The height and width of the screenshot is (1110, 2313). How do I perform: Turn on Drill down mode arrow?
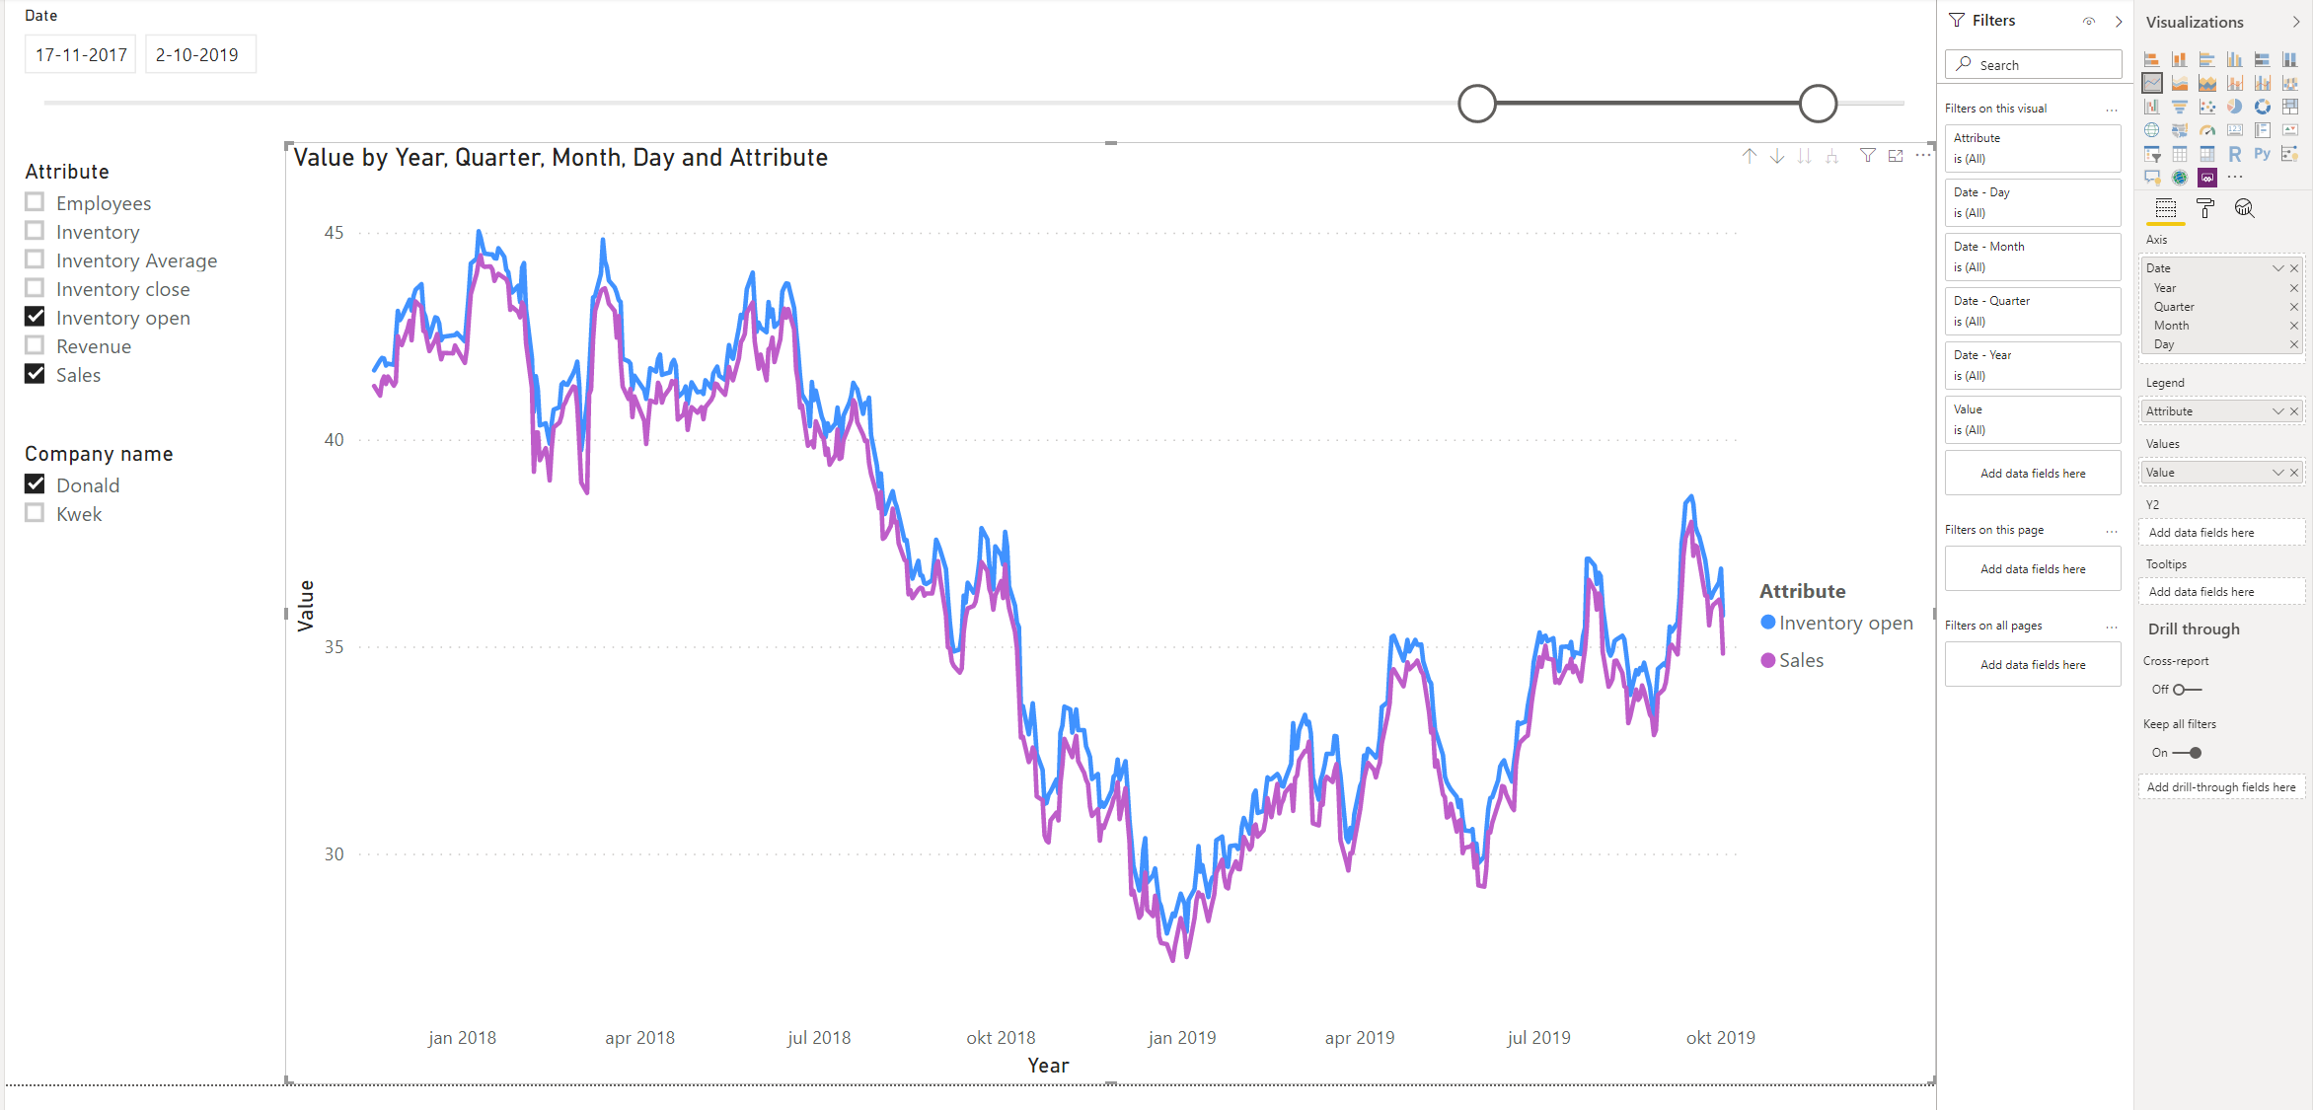(x=1777, y=156)
